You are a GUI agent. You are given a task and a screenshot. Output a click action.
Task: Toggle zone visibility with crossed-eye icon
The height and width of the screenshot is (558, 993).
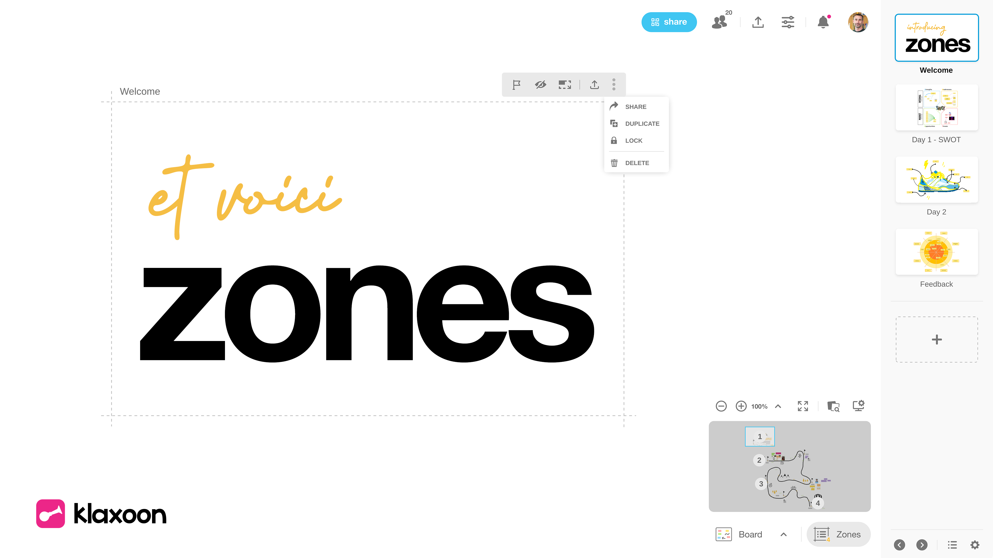[x=540, y=84]
